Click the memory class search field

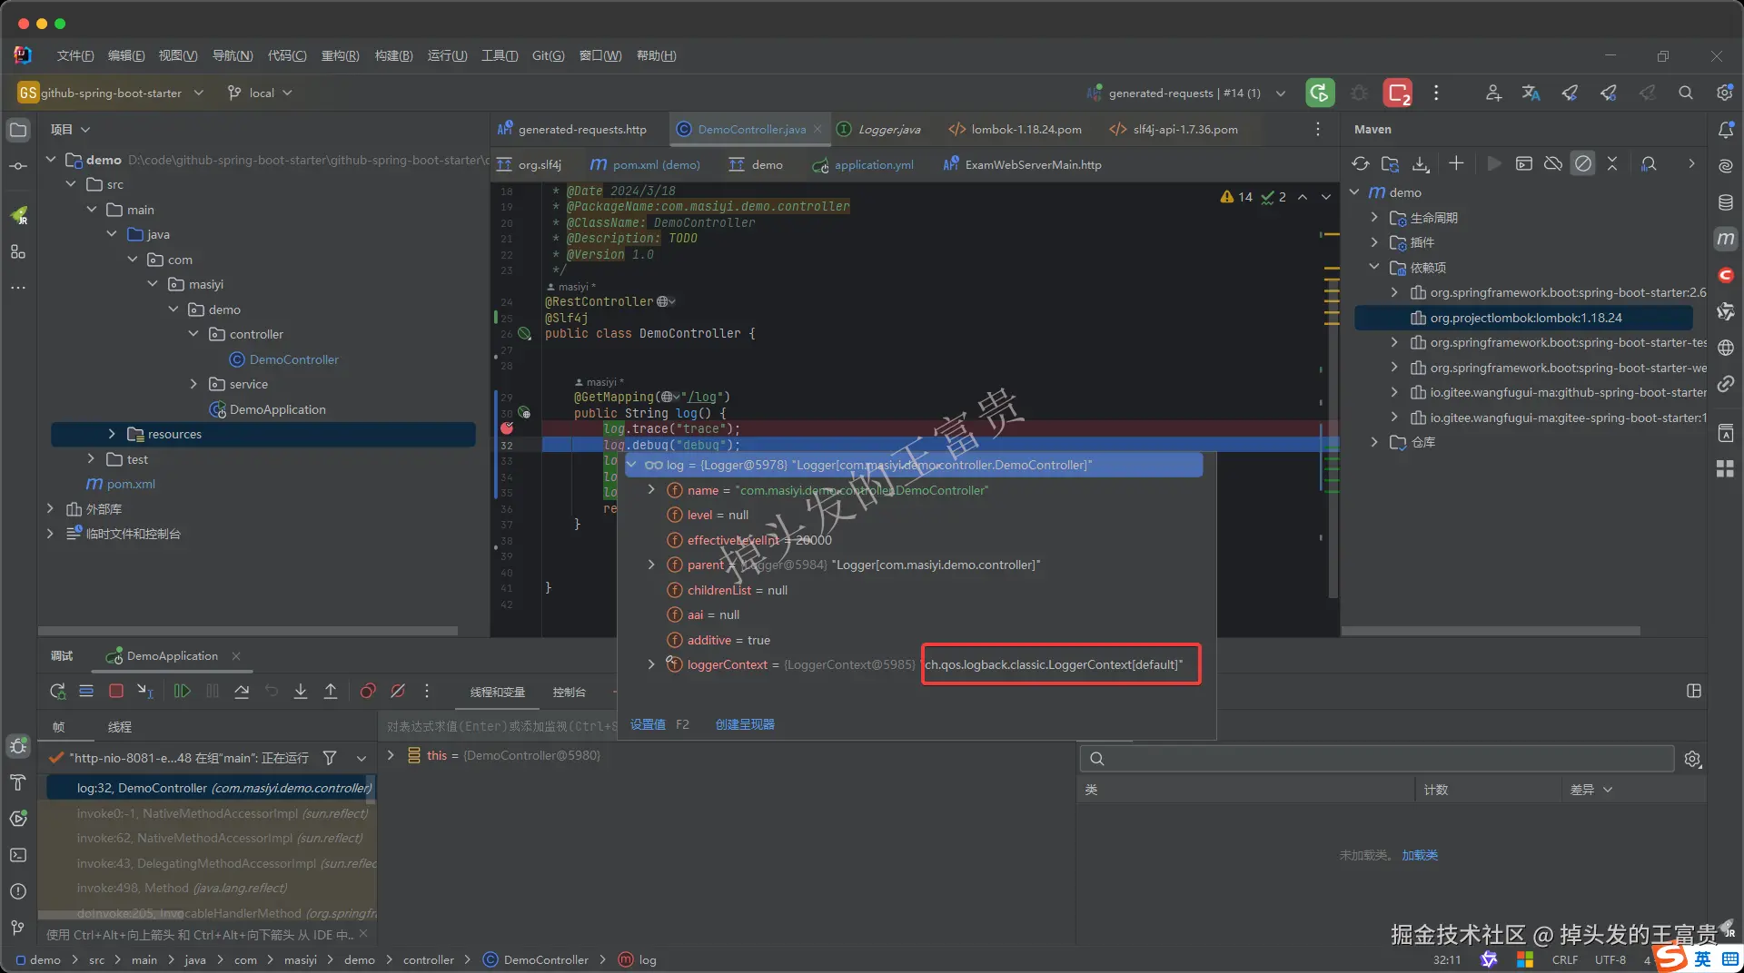coord(1377,759)
